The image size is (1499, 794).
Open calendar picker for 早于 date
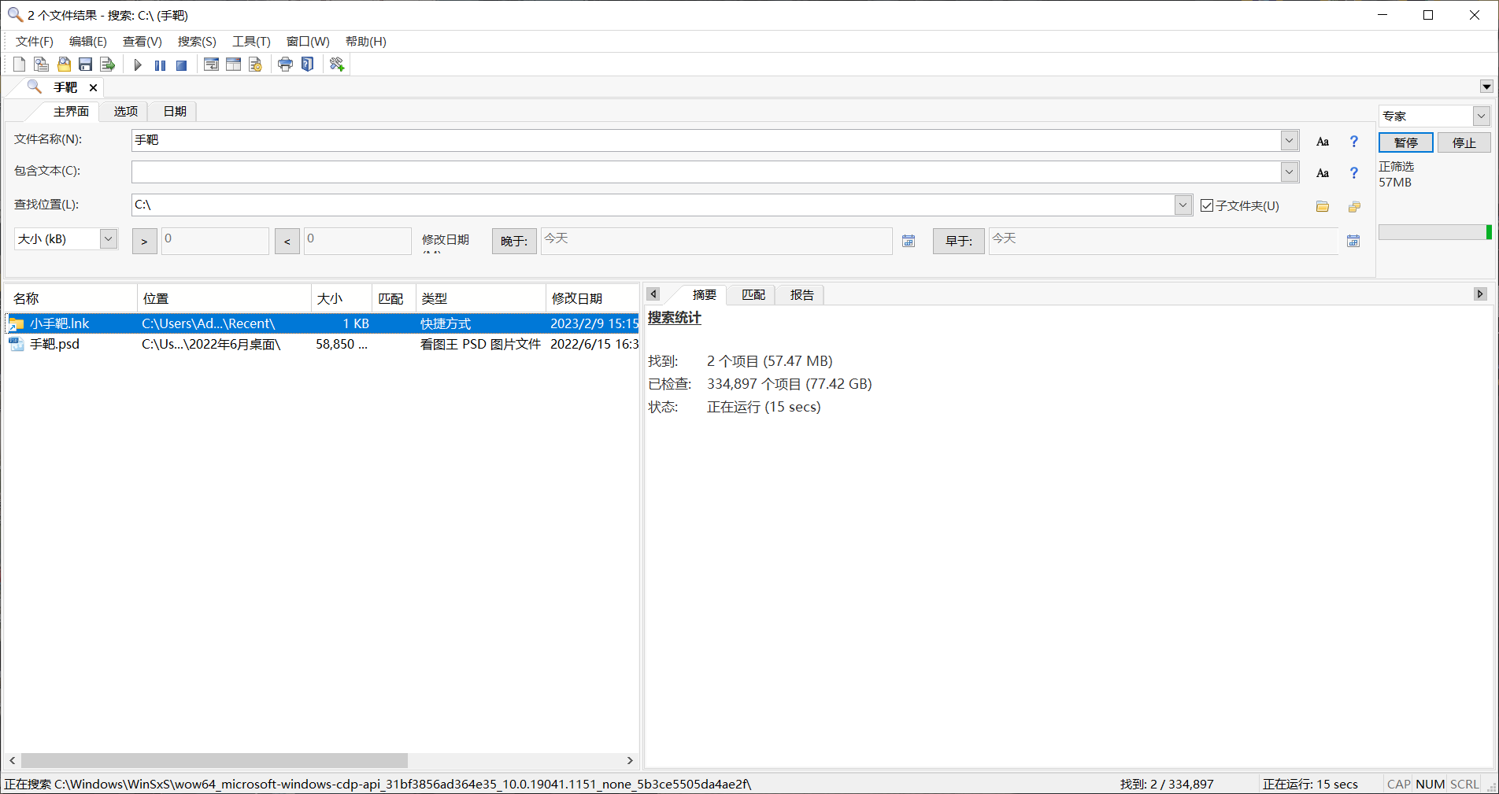pyautogui.click(x=1353, y=241)
